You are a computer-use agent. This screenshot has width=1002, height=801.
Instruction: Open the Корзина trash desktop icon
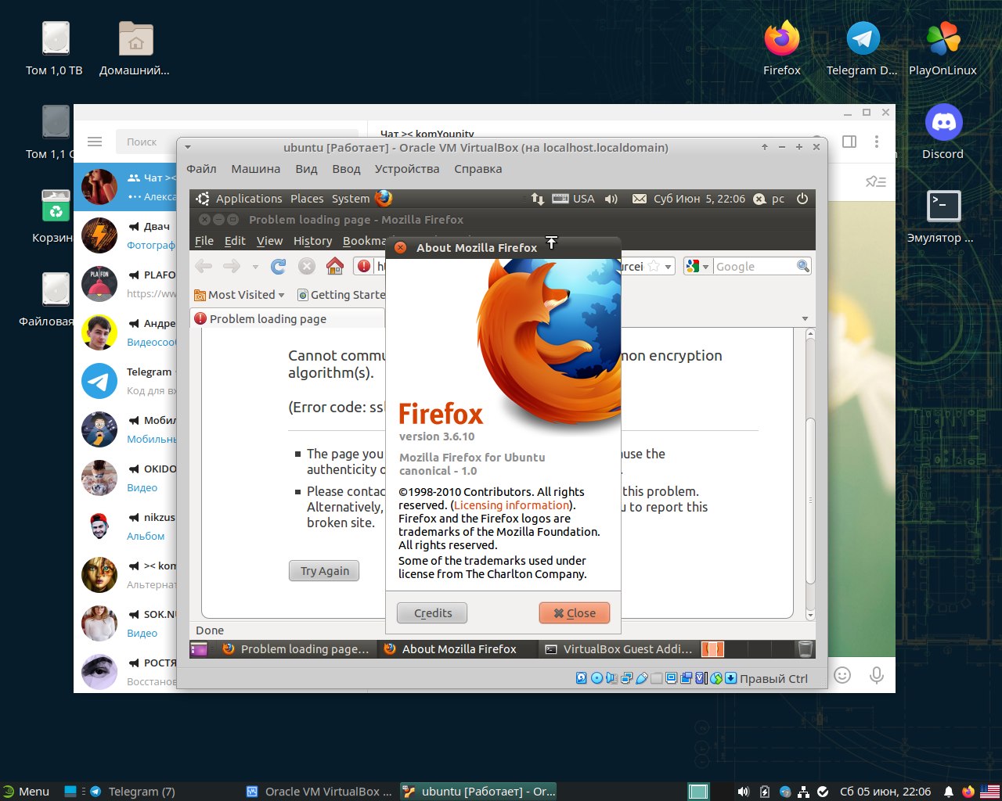(55, 207)
